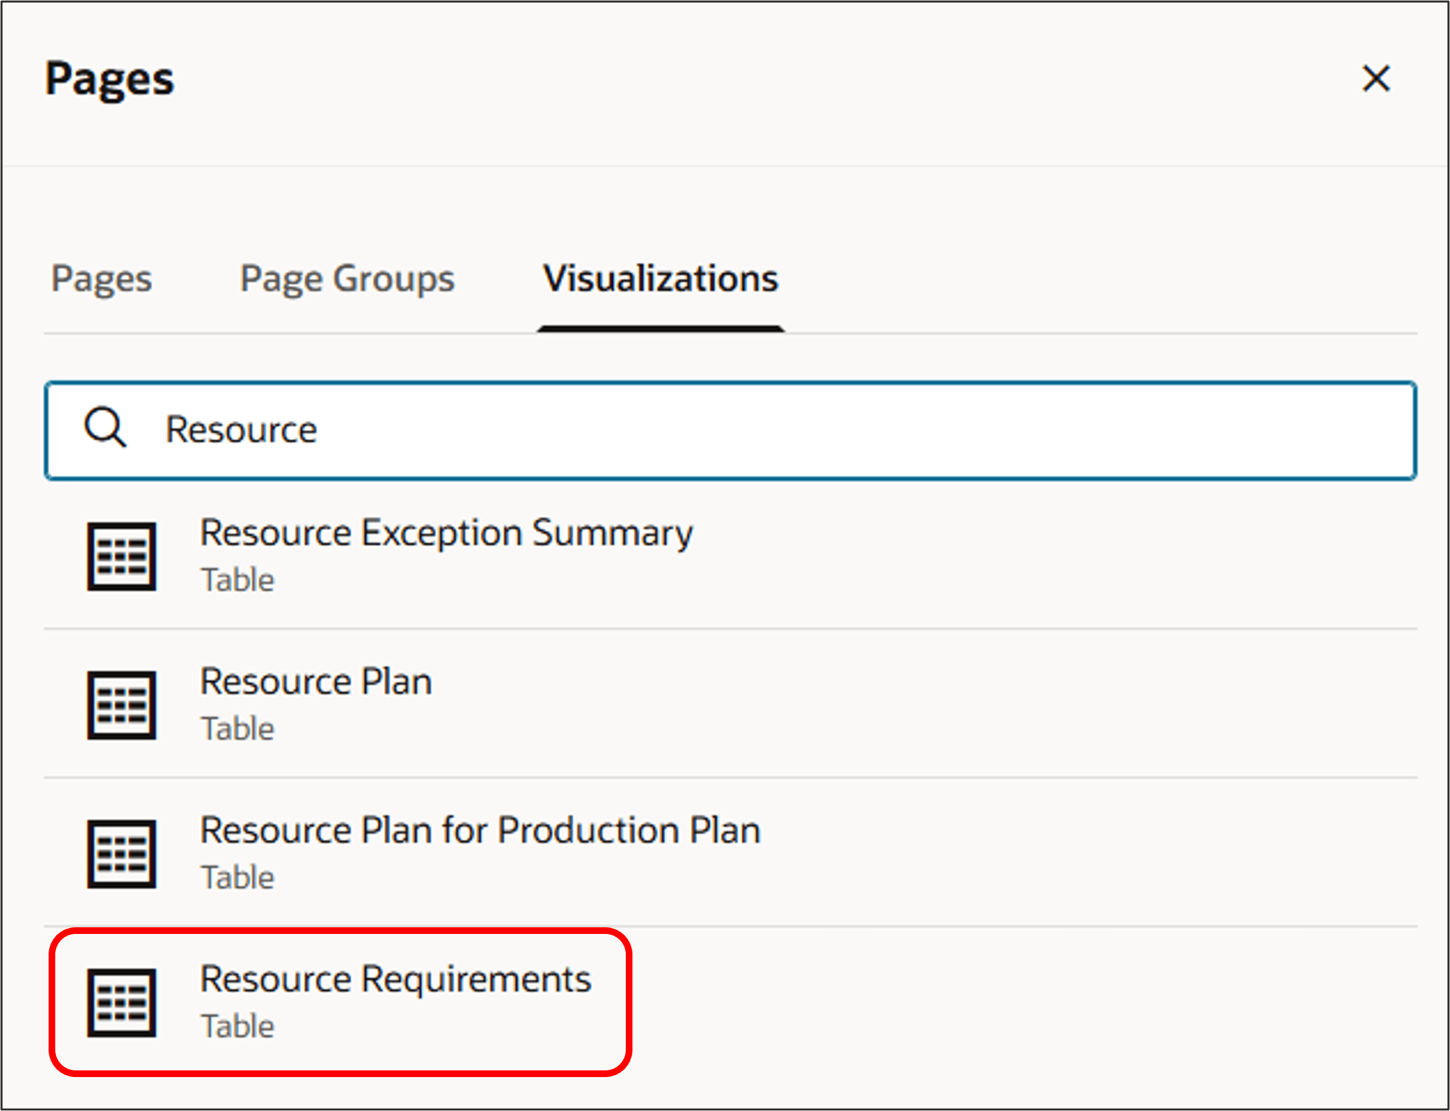Click the search magnifier icon
This screenshot has width=1450, height=1111.
click(x=105, y=429)
